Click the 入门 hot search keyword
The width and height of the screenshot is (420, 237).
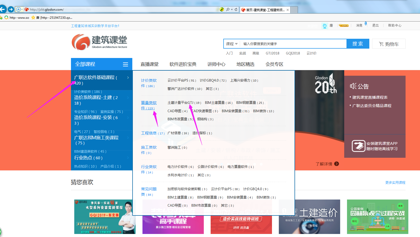(229, 53)
